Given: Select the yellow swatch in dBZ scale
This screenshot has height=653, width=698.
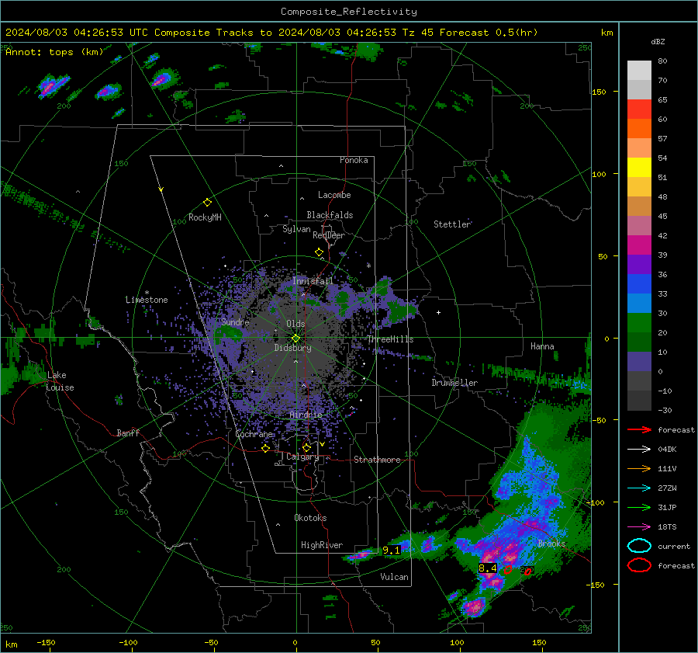Looking at the screenshot, I should [639, 168].
